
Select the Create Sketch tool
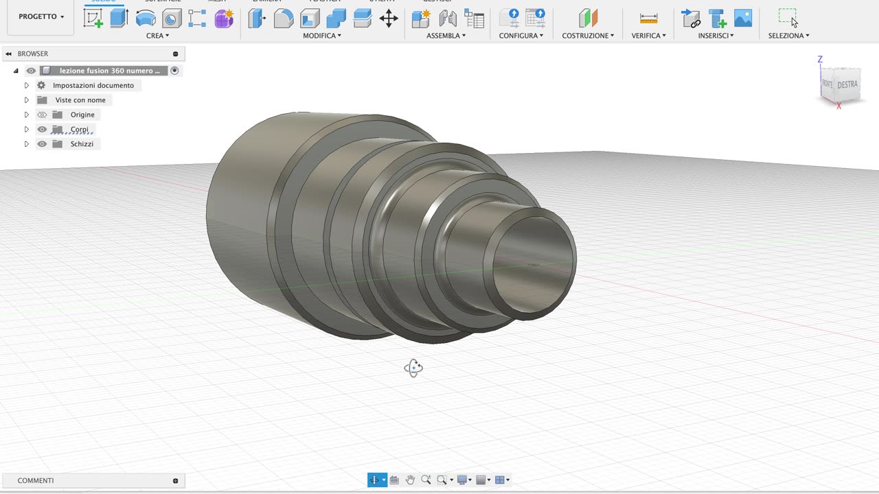tap(93, 18)
